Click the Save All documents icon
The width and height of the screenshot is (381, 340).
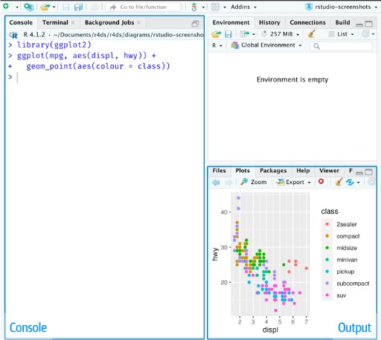tap(78, 7)
